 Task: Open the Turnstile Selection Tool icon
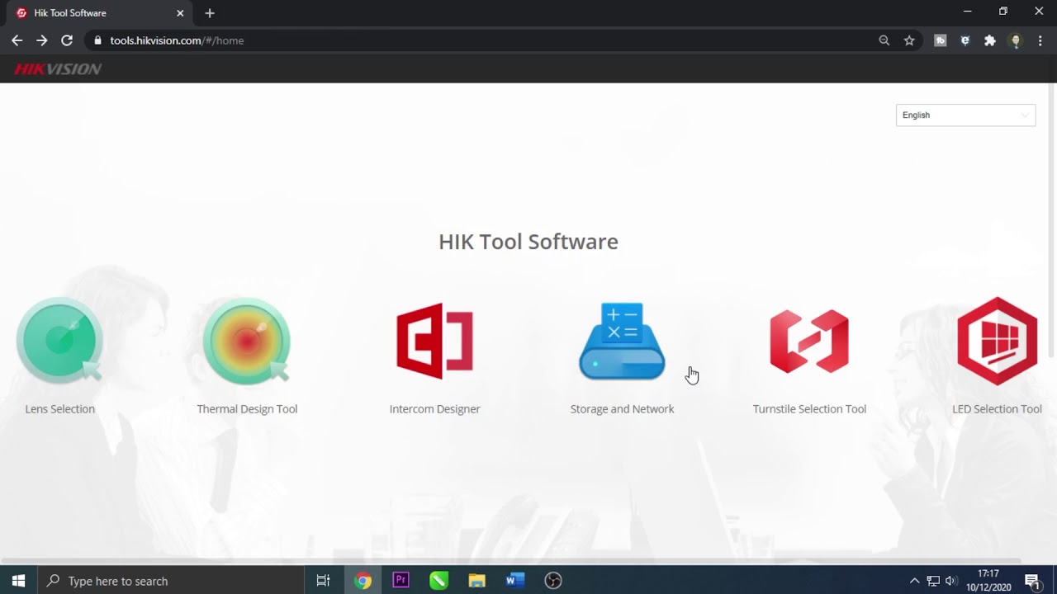[x=809, y=341]
